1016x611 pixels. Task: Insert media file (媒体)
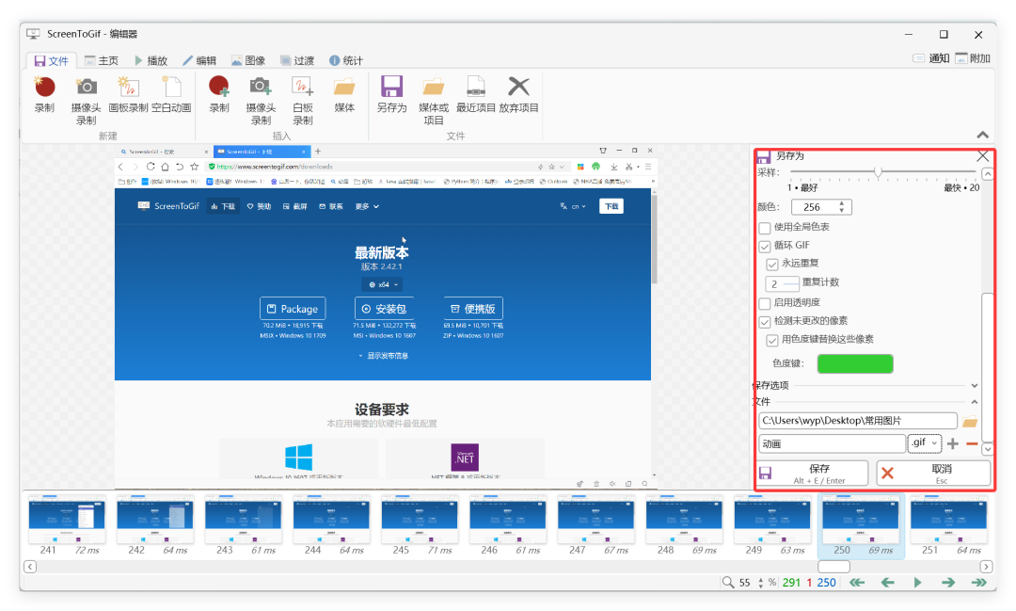click(344, 95)
